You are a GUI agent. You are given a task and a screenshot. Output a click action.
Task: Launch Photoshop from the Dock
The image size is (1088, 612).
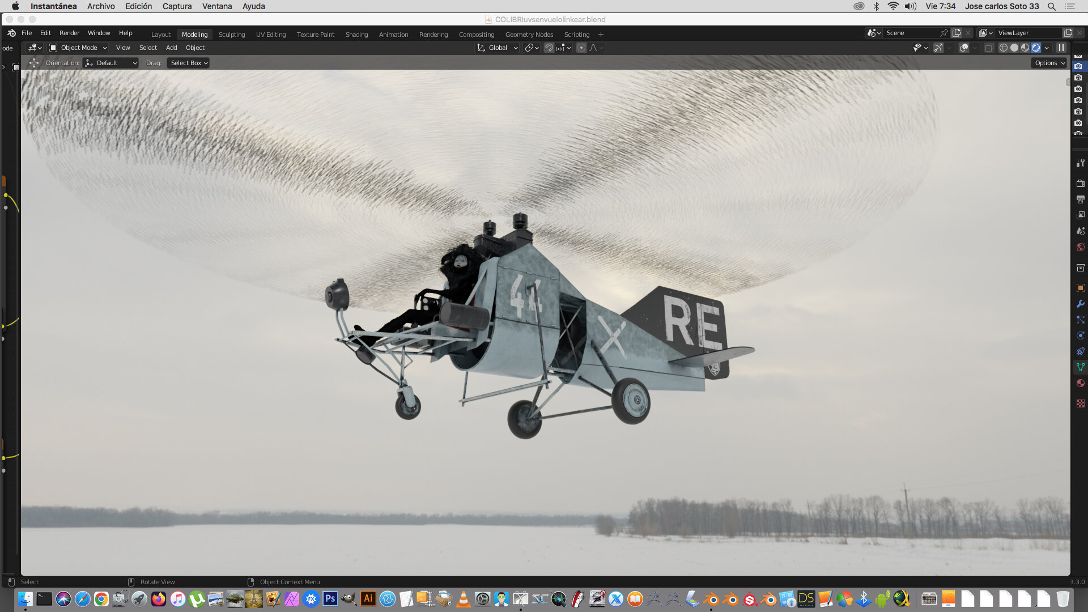[330, 598]
